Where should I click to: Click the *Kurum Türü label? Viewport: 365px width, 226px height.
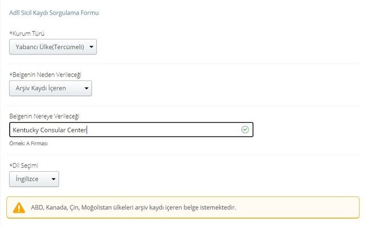pos(27,34)
